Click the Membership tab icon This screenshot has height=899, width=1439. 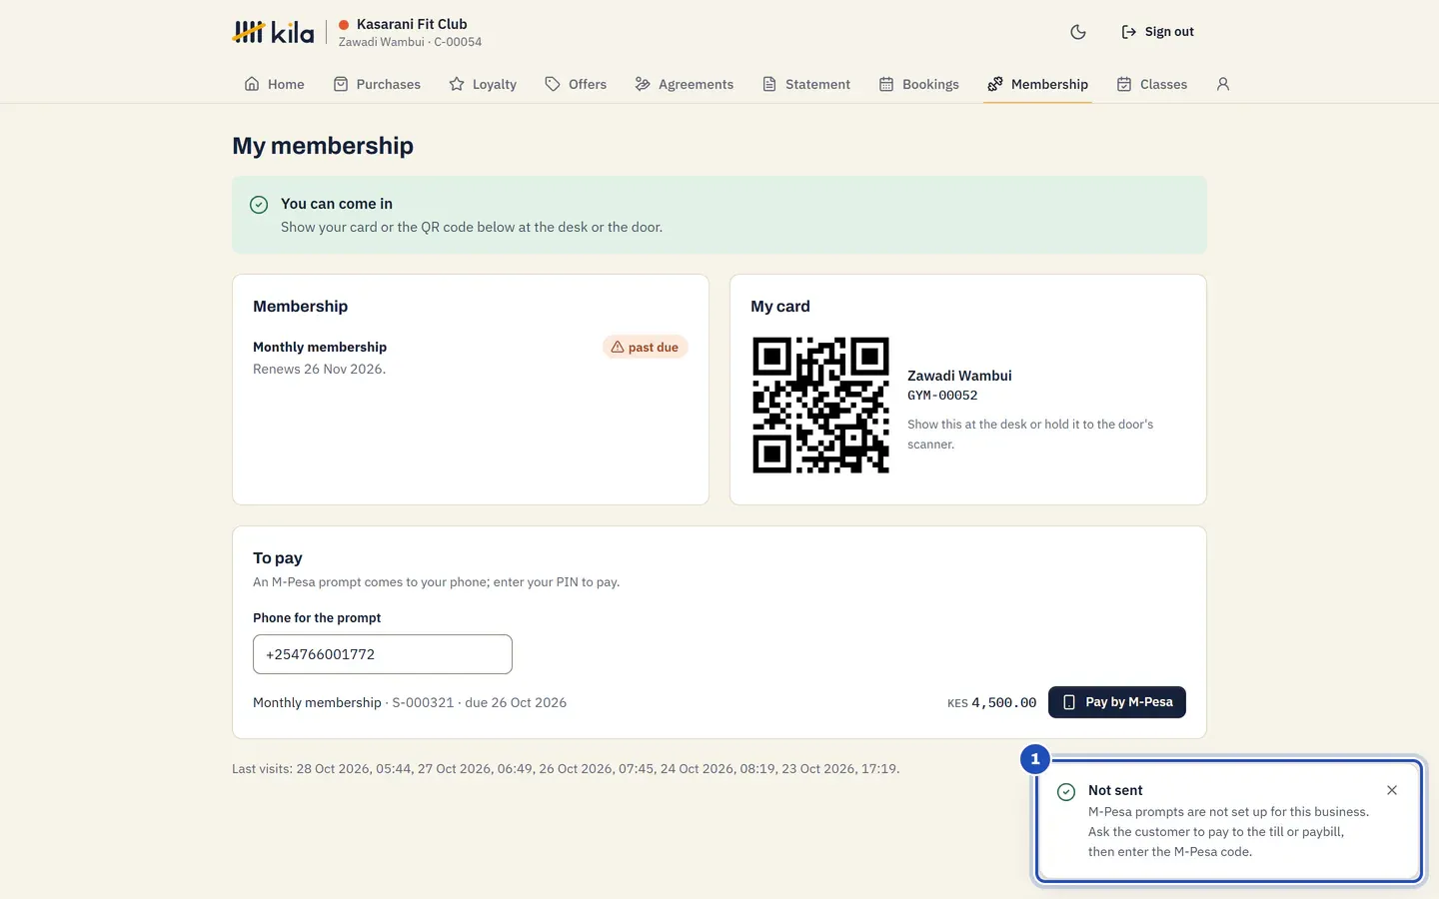(x=995, y=84)
